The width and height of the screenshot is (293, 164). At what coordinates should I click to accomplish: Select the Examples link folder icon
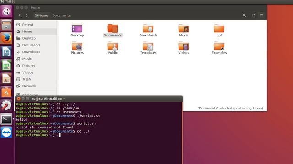219,46
